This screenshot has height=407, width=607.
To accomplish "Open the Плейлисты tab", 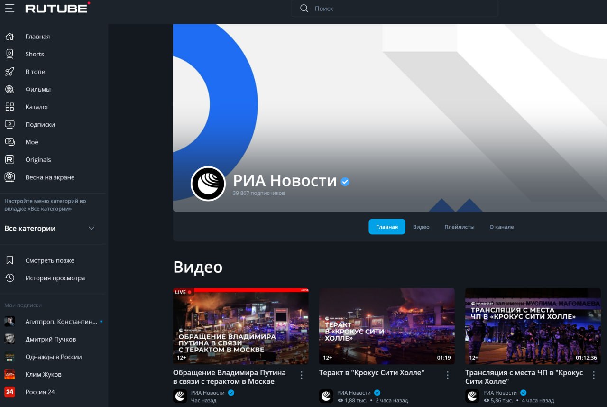I will 459,227.
